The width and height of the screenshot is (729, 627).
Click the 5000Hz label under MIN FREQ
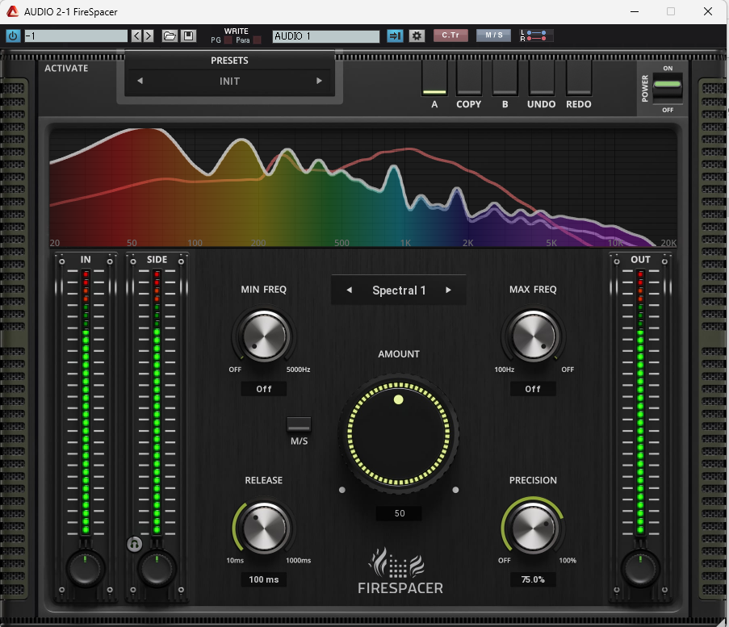(x=298, y=370)
